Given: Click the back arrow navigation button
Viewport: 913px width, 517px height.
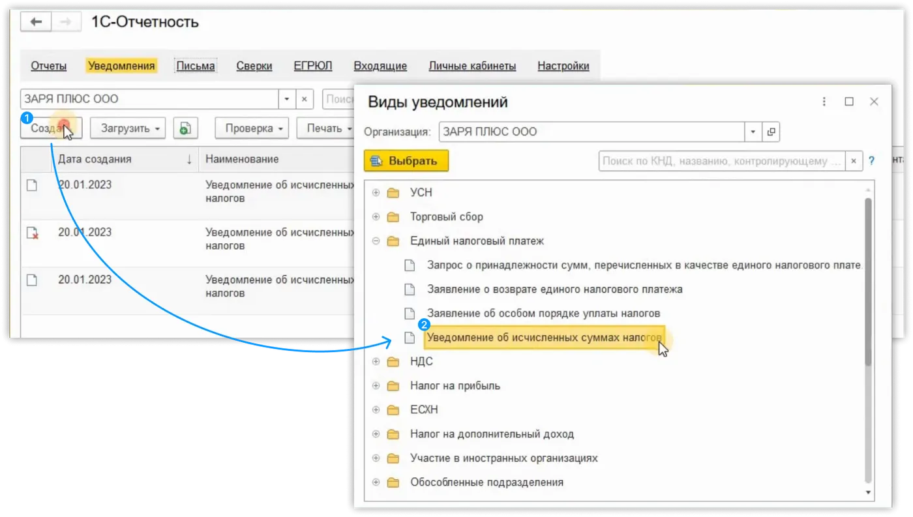Looking at the screenshot, I should click(x=36, y=22).
